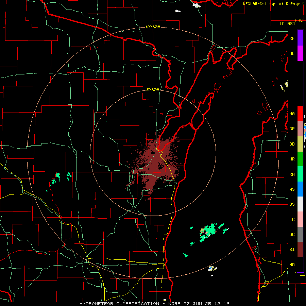Click the bright green RA legend swatch
306x306 pixels.
coord(300,174)
